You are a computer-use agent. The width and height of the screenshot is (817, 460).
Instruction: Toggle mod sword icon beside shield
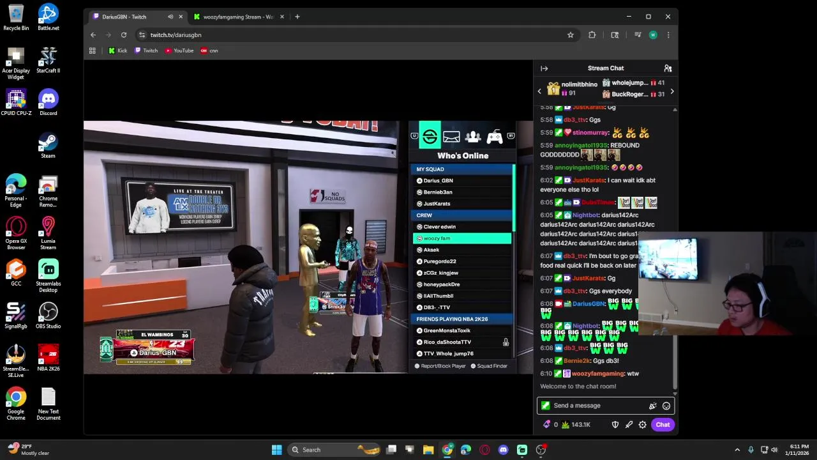pyautogui.click(x=629, y=425)
